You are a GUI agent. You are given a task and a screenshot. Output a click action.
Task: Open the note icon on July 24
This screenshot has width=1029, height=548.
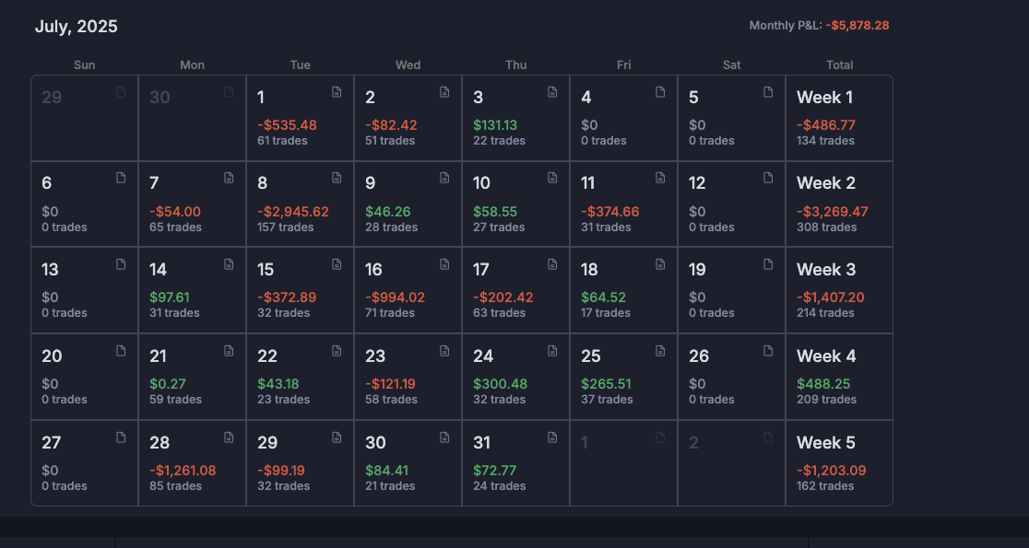tap(552, 351)
